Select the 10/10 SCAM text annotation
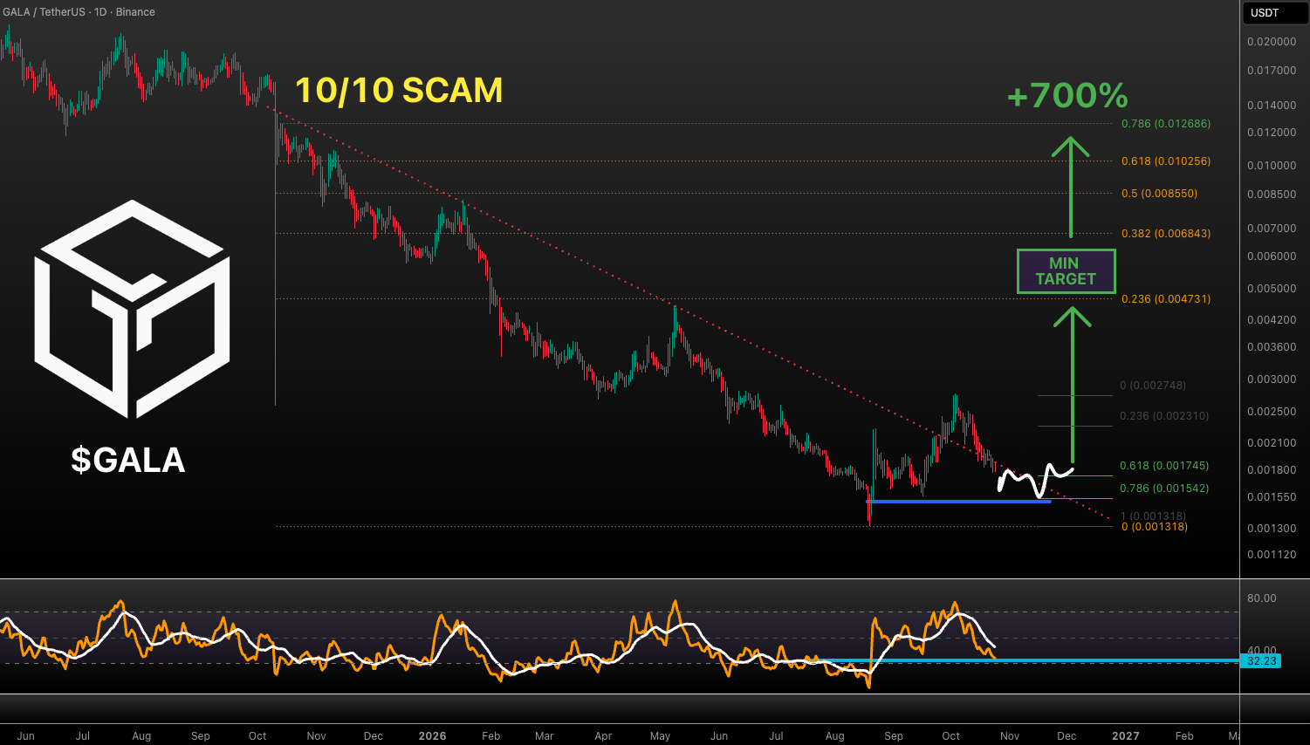Screen dimensions: 1310x745 coord(399,91)
